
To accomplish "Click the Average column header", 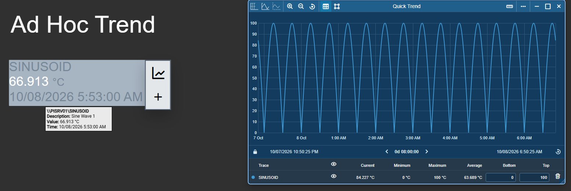I will (474, 165).
